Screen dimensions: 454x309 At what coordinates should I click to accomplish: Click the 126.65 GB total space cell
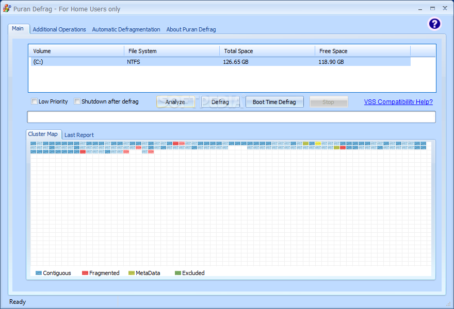pyautogui.click(x=236, y=62)
